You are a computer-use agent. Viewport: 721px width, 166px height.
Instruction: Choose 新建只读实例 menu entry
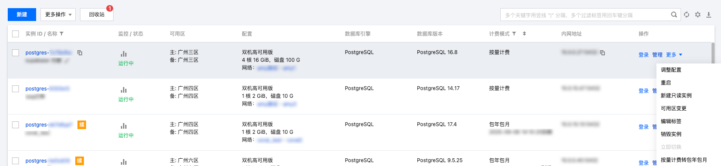(x=676, y=96)
